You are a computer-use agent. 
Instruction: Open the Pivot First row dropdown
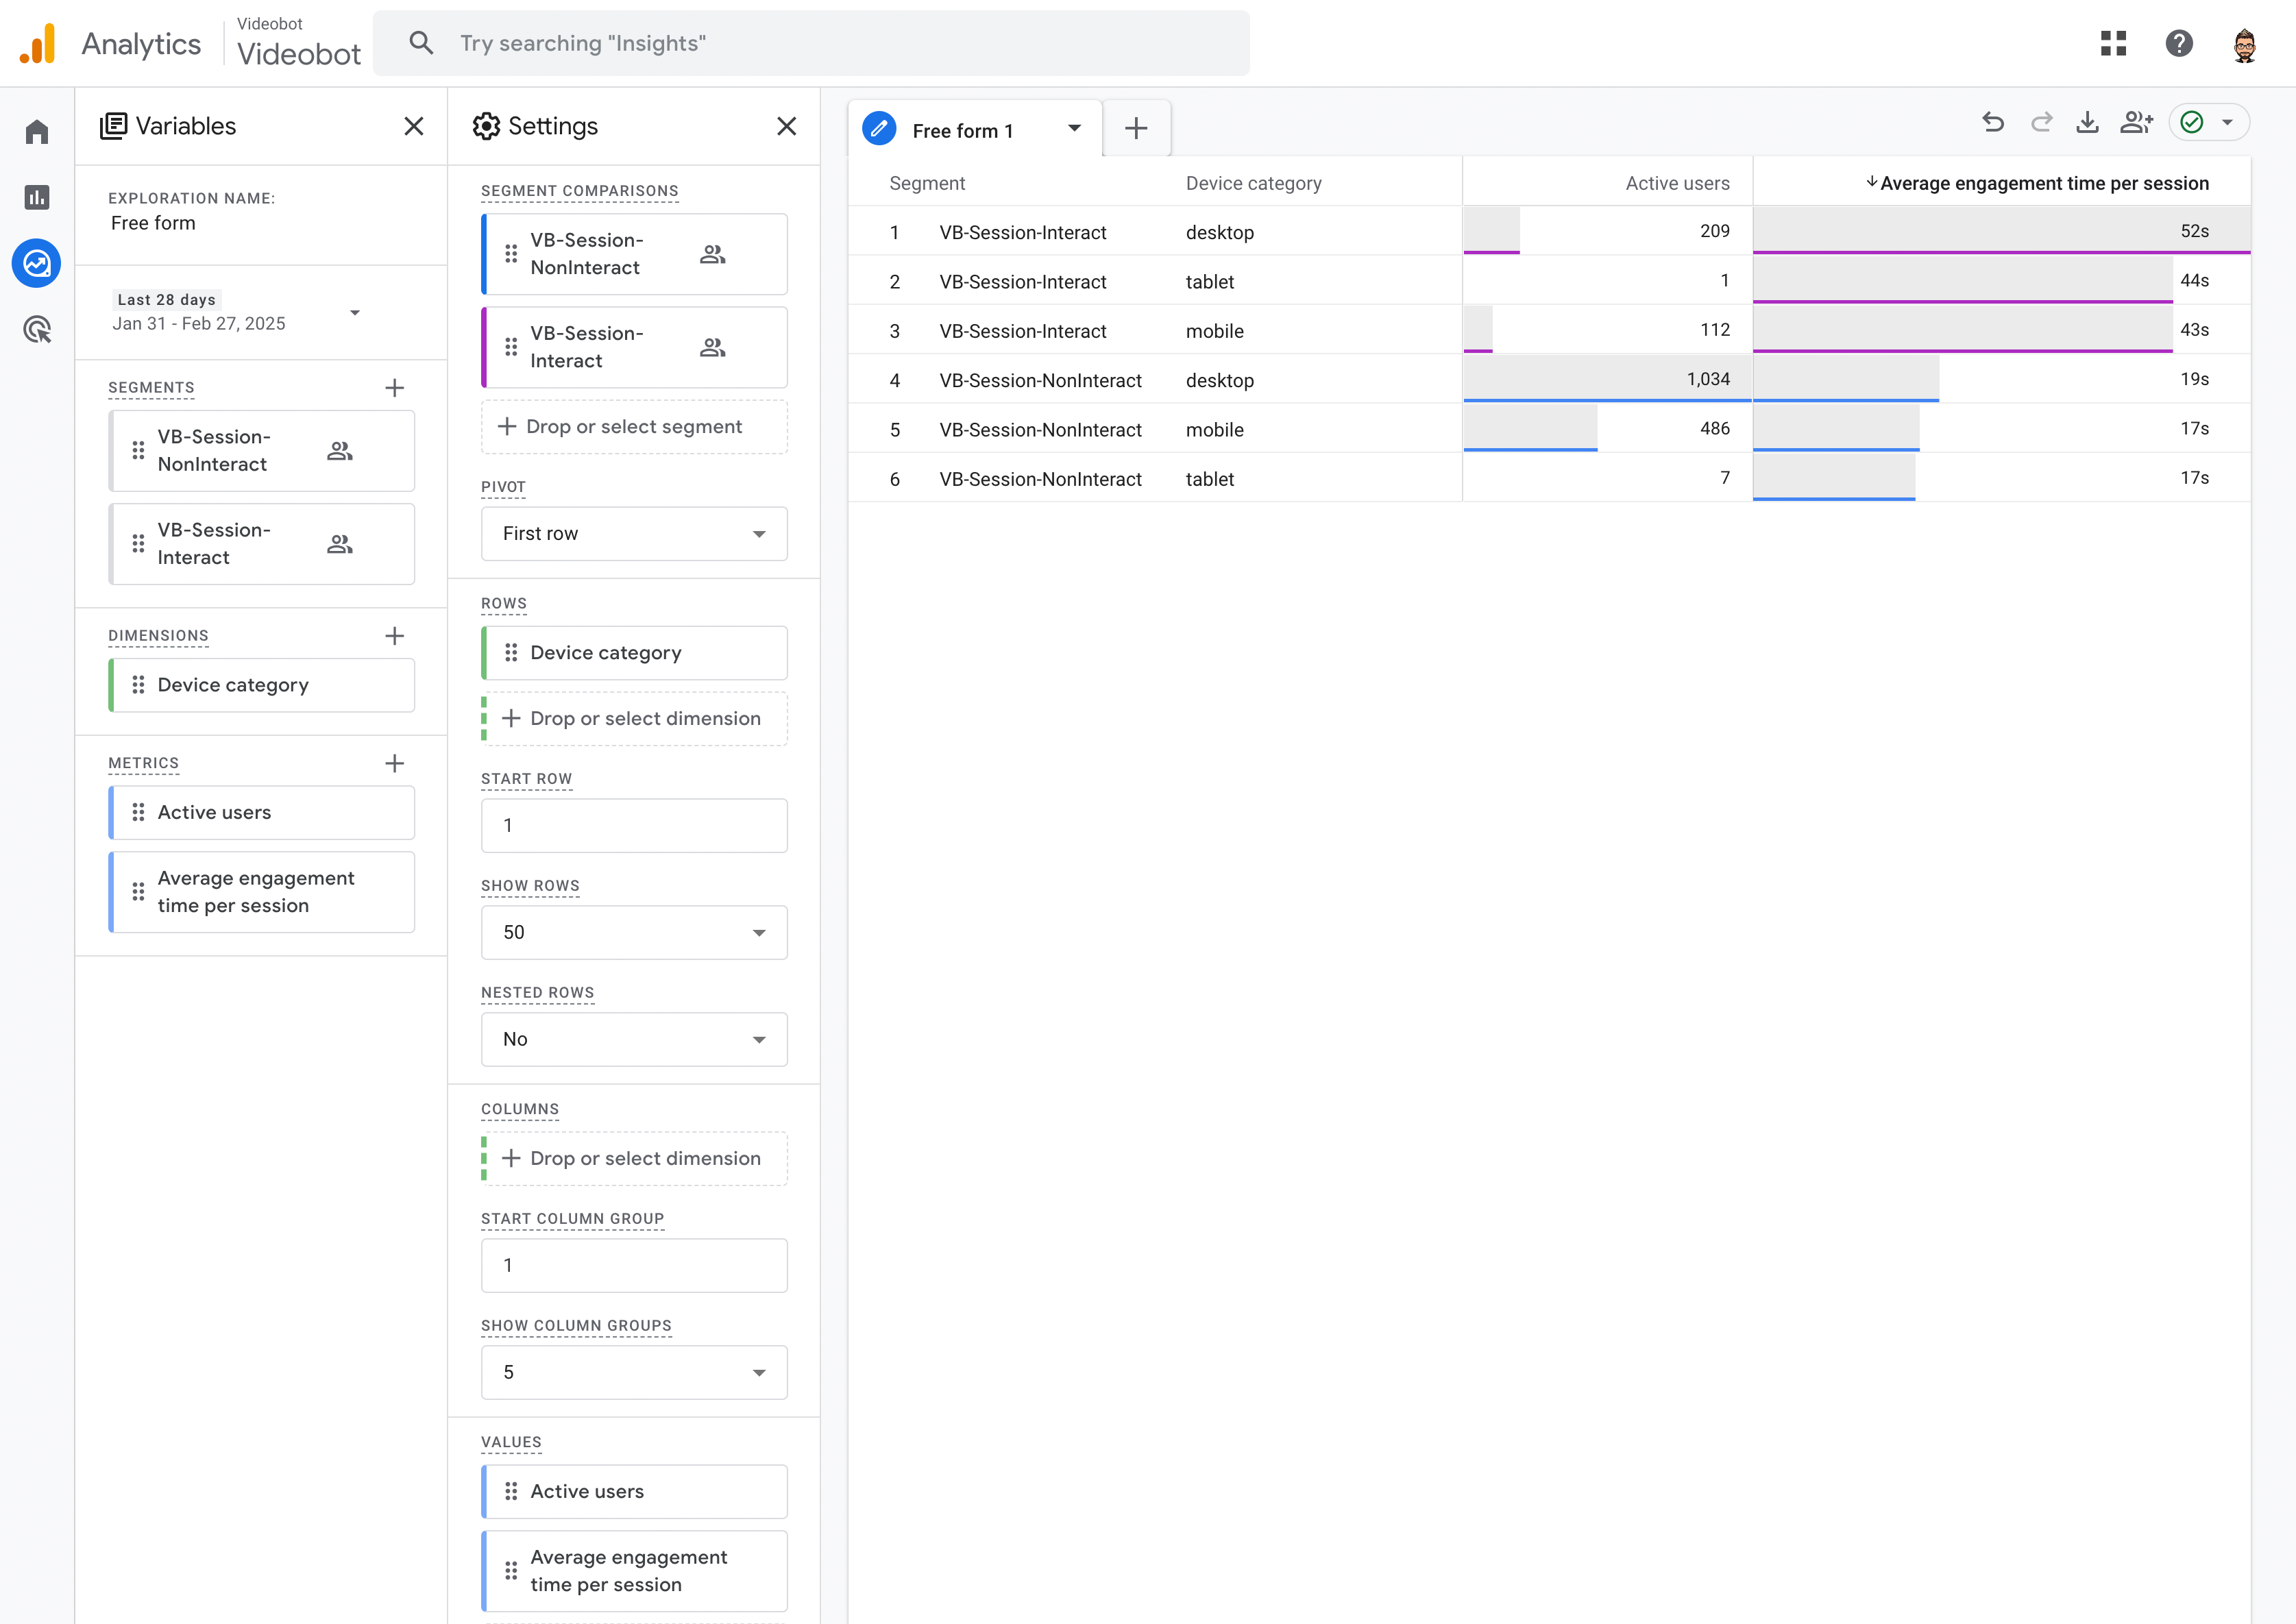coord(634,533)
